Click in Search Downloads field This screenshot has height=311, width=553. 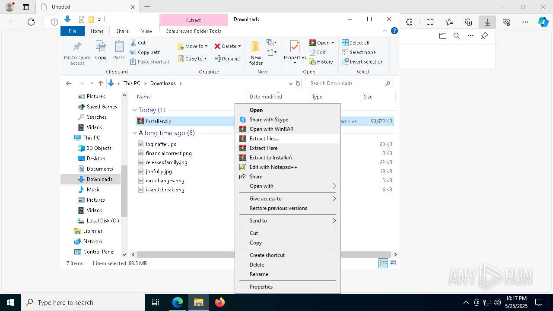[350, 83]
